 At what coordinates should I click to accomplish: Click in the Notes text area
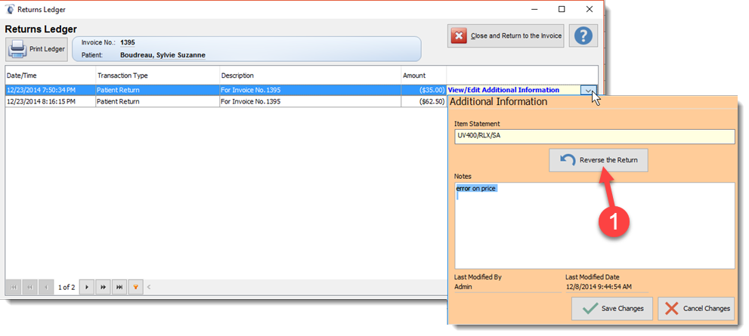[x=595, y=225]
